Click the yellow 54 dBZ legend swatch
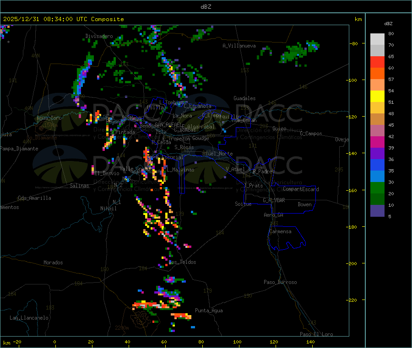 click(377, 96)
